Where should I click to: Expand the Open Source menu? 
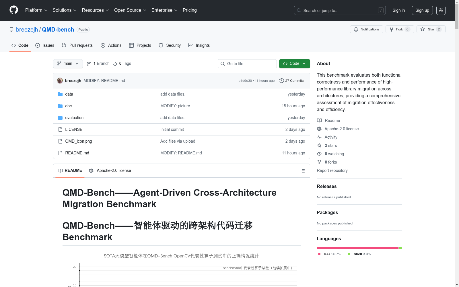[130, 10]
